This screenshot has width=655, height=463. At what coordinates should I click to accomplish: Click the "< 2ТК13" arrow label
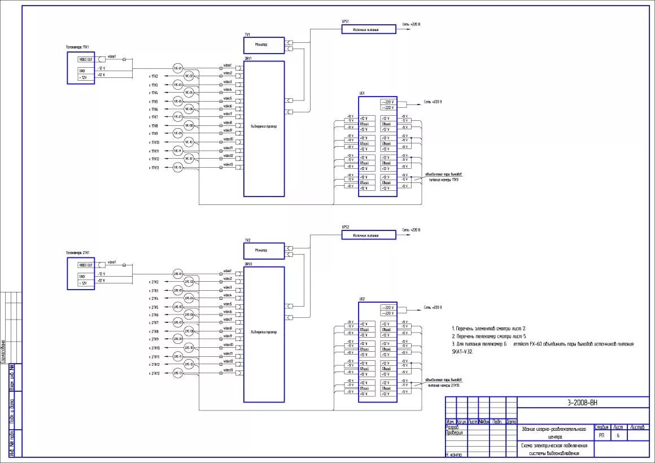154,373
